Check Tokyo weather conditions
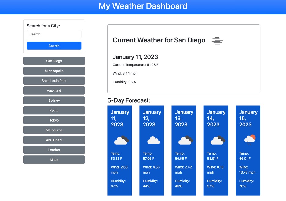The image size is (286, 201). [x=54, y=120]
